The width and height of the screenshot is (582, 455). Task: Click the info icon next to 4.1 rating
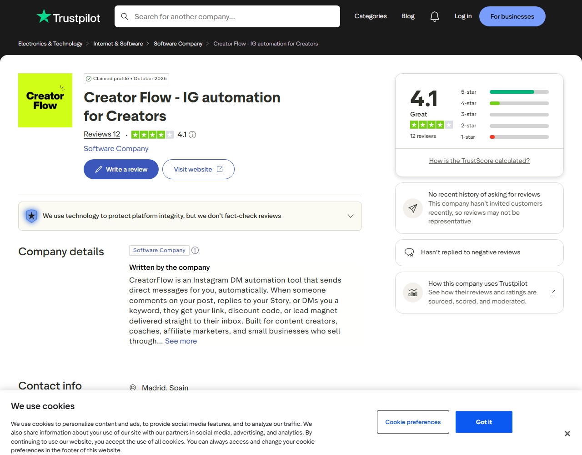pyautogui.click(x=192, y=135)
